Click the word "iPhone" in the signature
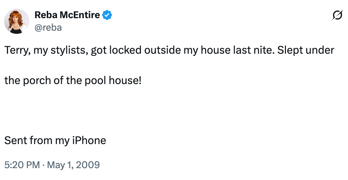Viewport: 348px width, 180px height. click(89, 140)
